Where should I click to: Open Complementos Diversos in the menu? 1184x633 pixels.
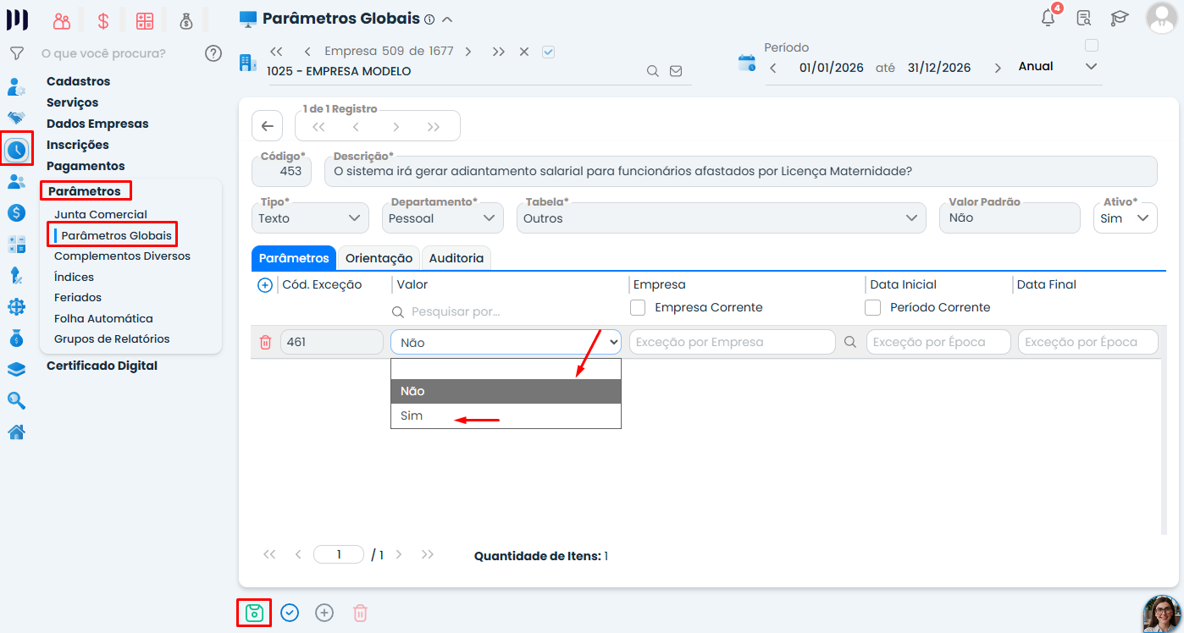pos(122,256)
